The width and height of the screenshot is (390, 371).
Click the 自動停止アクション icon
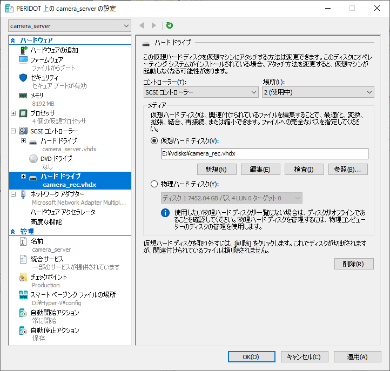point(23,330)
